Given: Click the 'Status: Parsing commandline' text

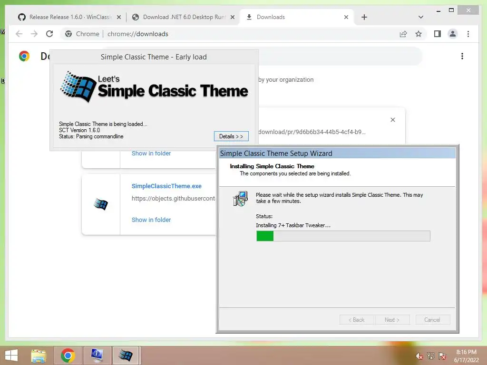Looking at the screenshot, I should pos(91,136).
